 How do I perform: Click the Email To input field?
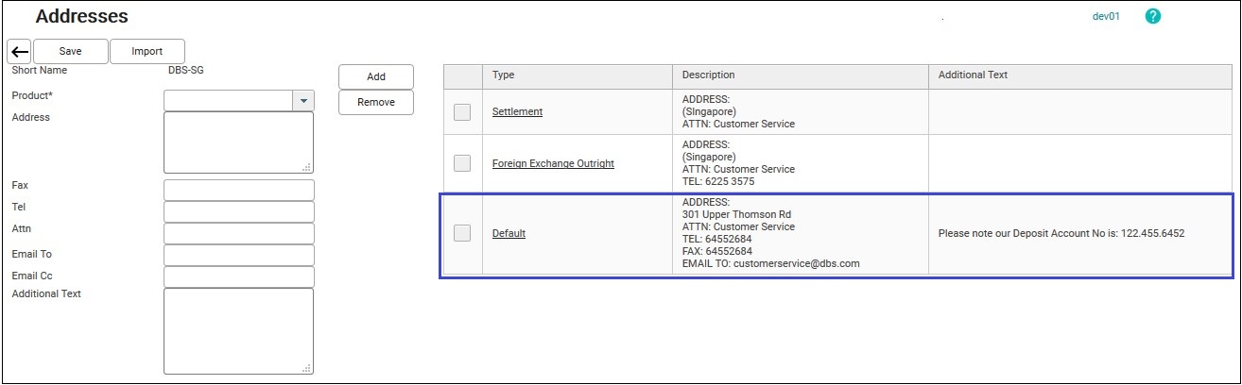pos(239,255)
